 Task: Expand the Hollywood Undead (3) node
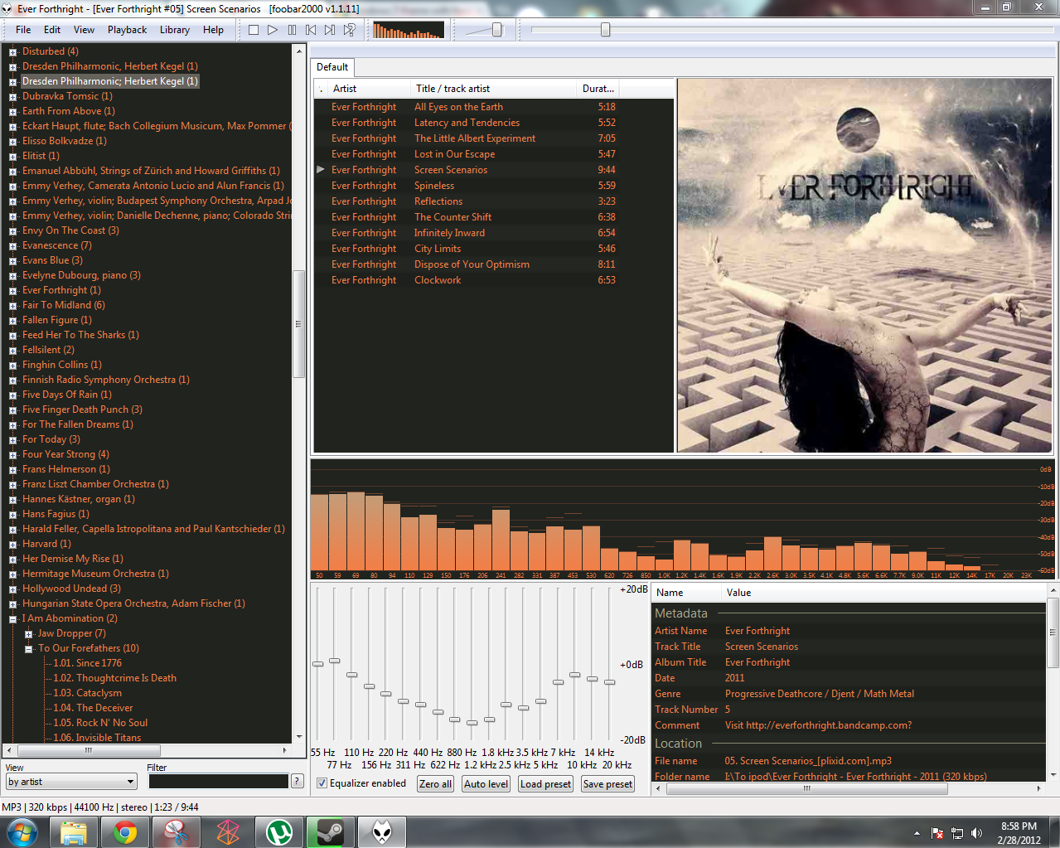pyautogui.click(x=12, y=589)
